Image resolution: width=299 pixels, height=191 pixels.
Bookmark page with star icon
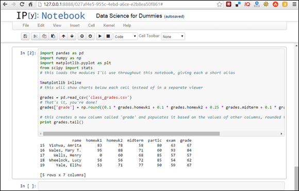pos(220,4)
